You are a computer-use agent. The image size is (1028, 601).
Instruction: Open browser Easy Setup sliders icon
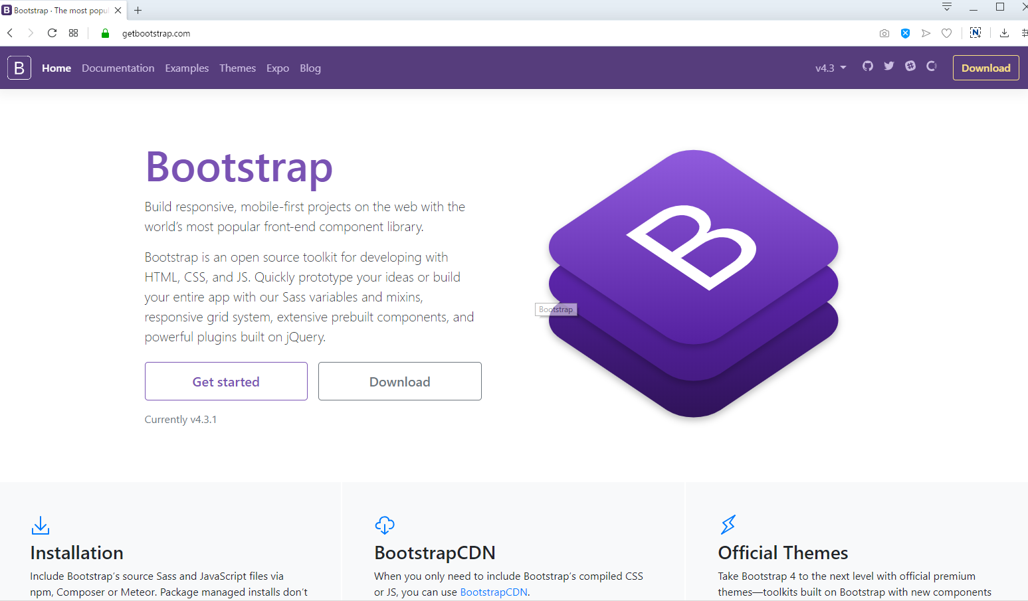1024,33
